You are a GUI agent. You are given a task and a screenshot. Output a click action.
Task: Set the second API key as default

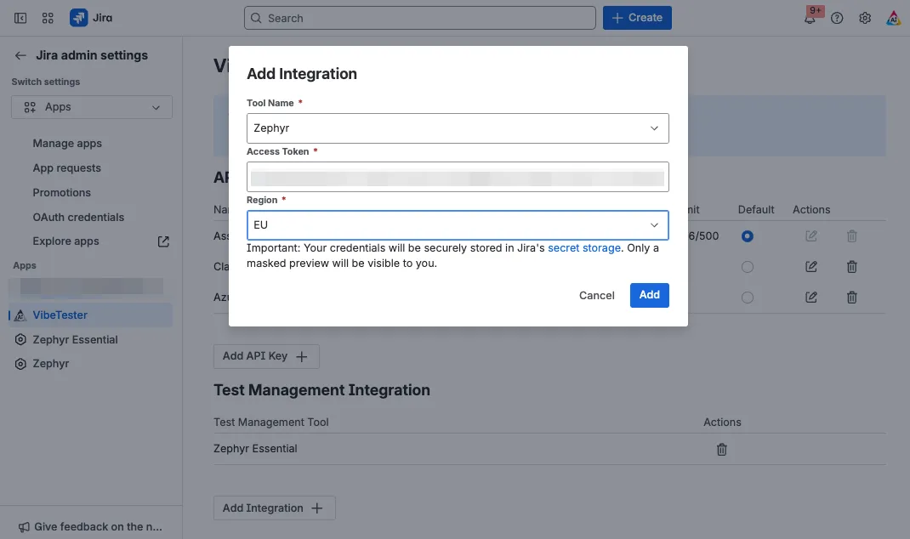748,267
